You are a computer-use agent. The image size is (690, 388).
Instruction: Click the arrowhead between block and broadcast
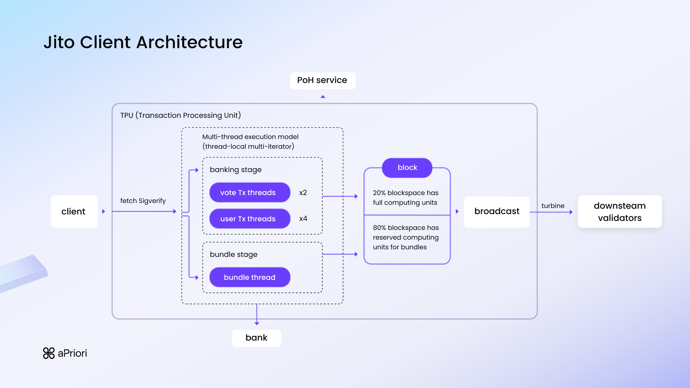coord(457,212)
